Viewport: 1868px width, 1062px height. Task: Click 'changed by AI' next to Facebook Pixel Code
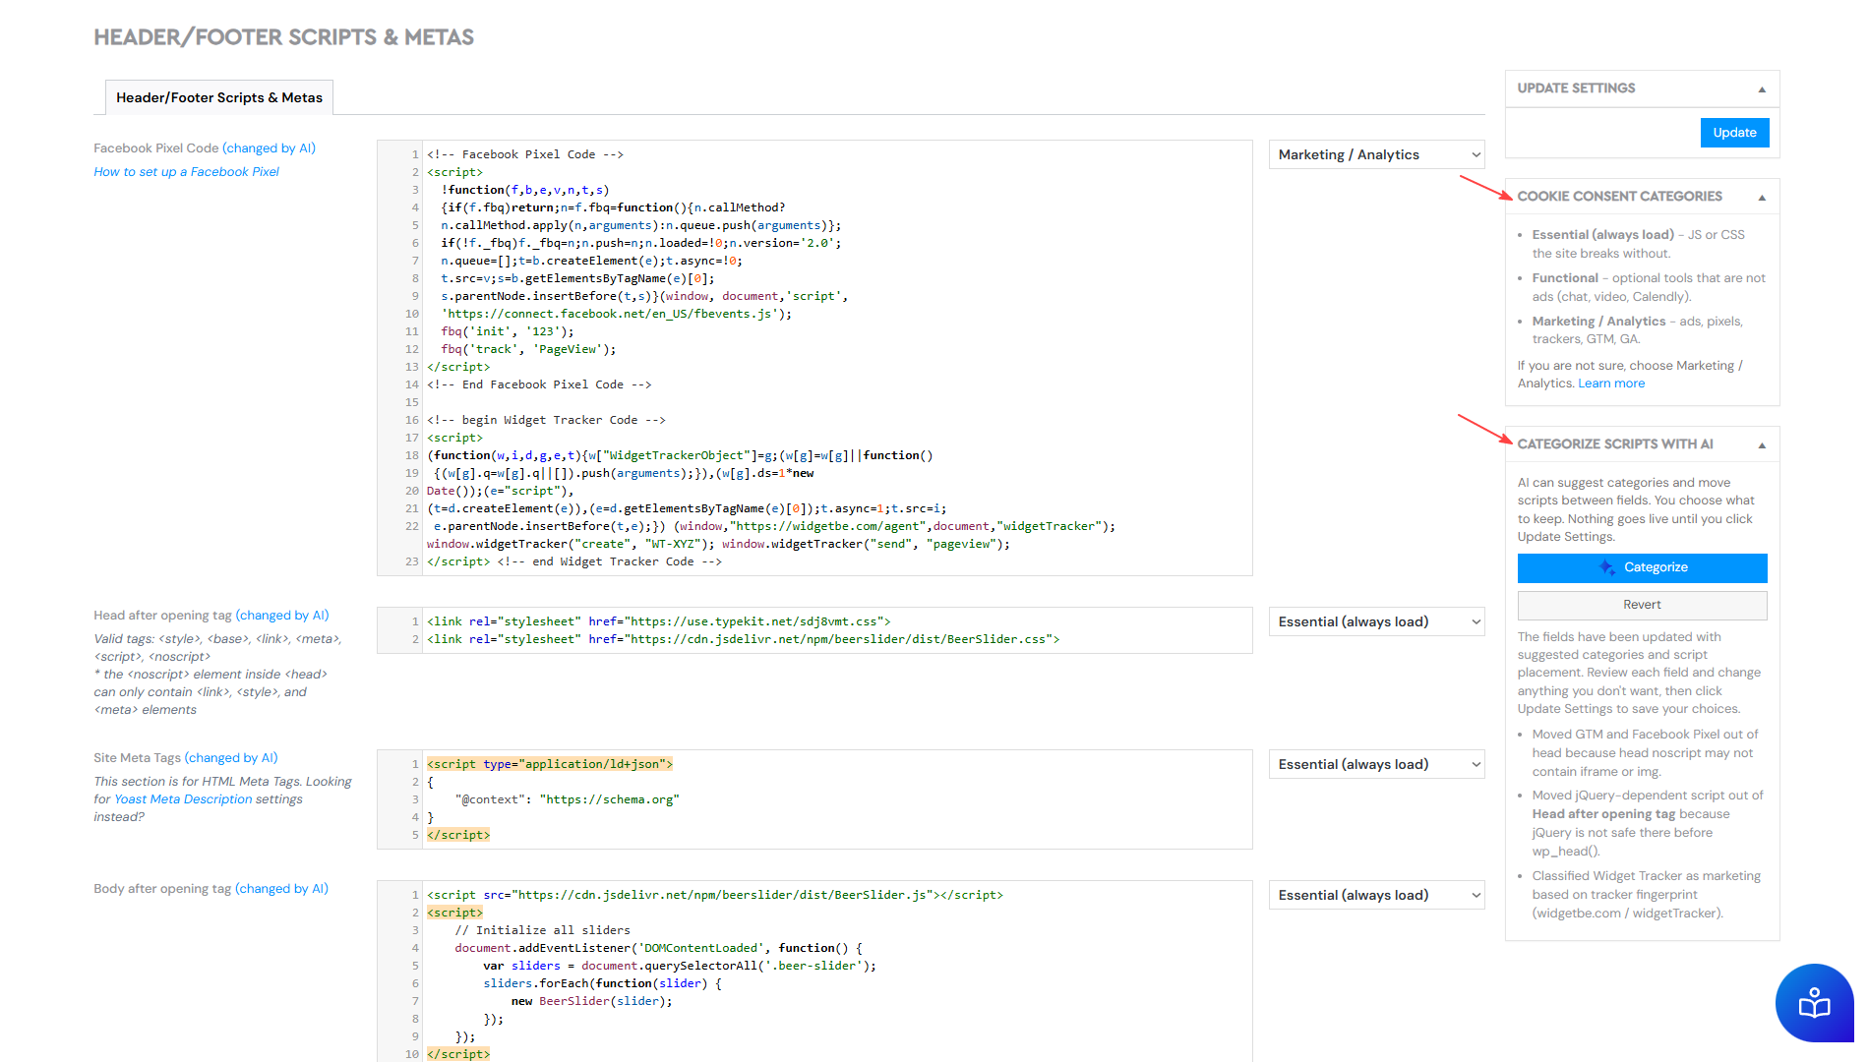[x=269, y=148]
